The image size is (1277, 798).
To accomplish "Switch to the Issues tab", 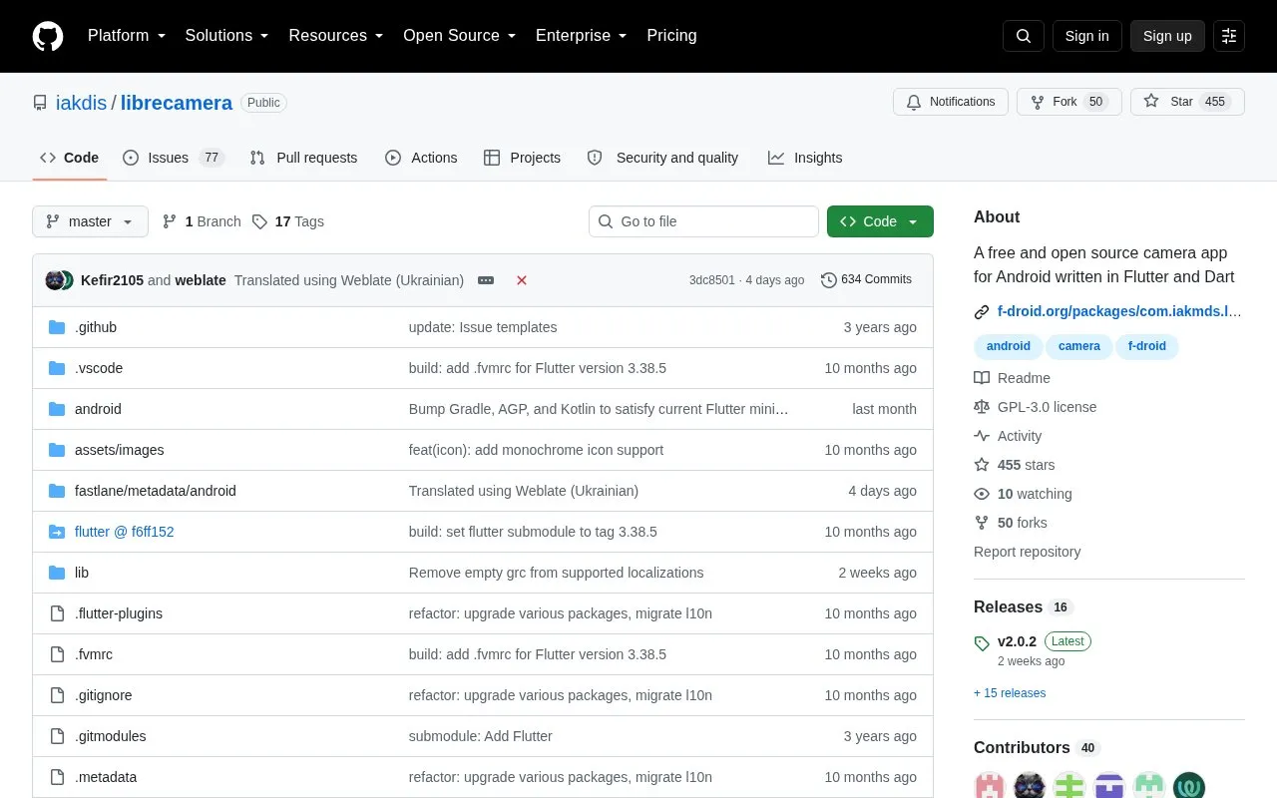I will 174,158.
